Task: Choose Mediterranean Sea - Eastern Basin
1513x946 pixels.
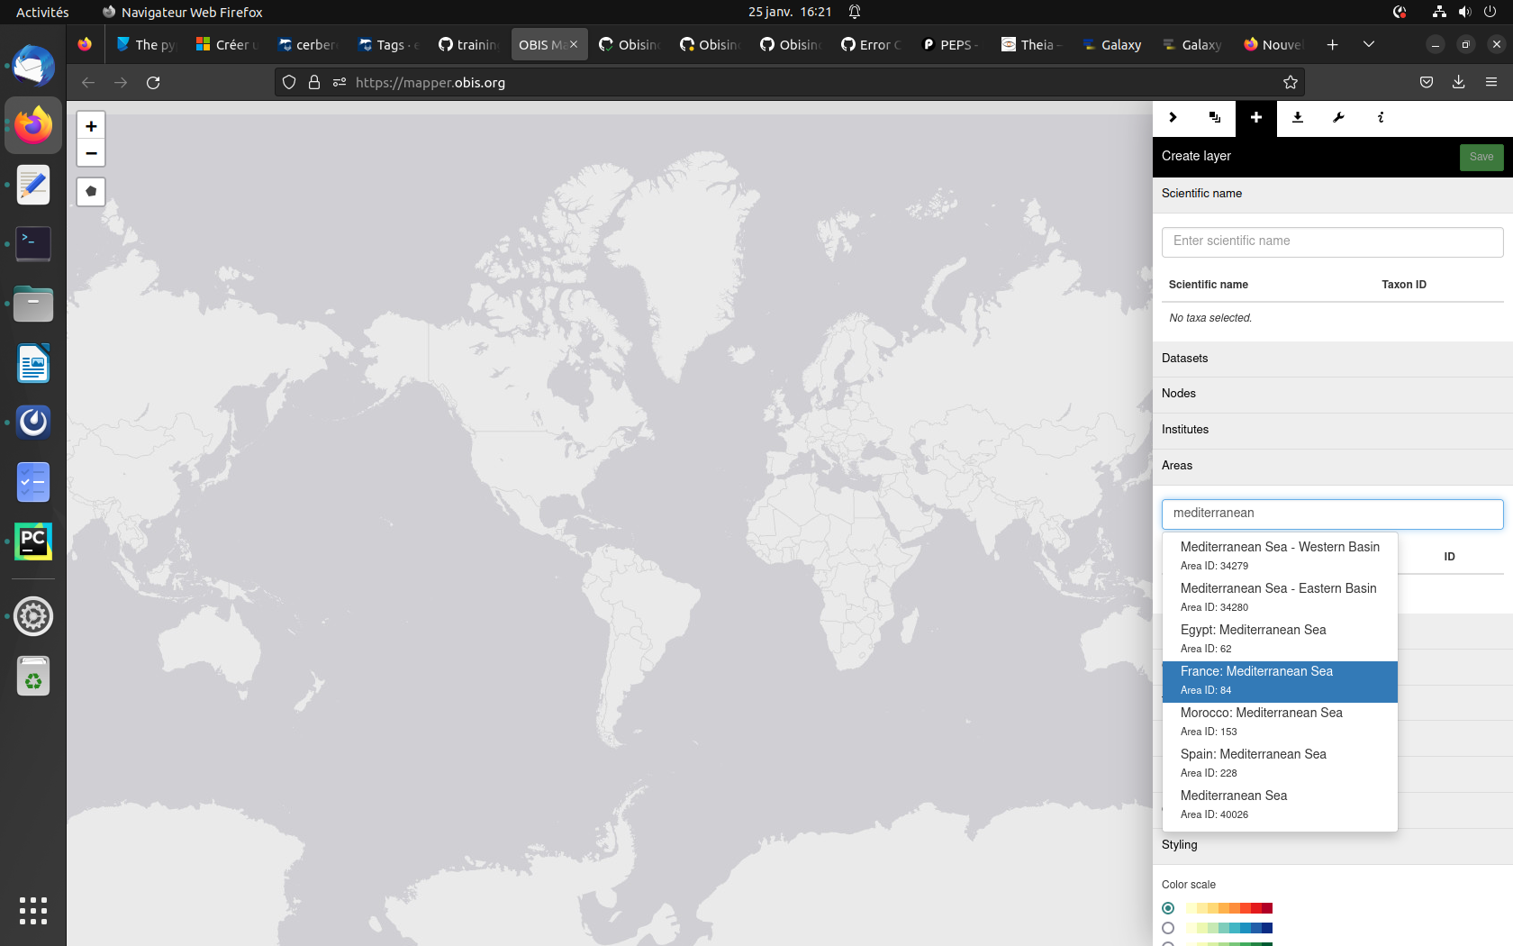Action: pyautogui.click(x=1280, y=597)
